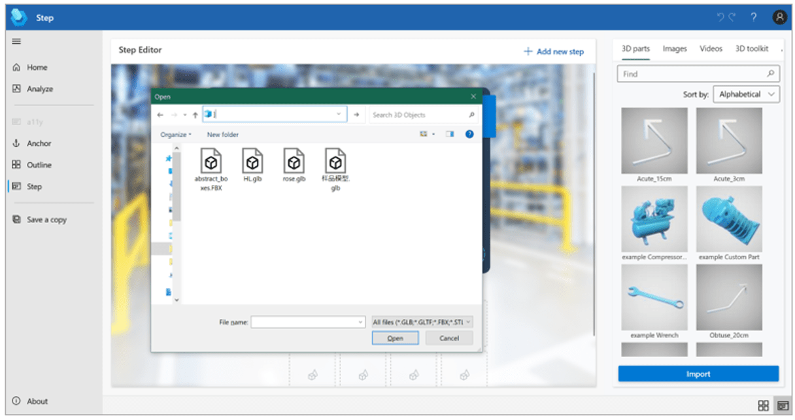
Task: Click Add new step
Action: [554, 50]
